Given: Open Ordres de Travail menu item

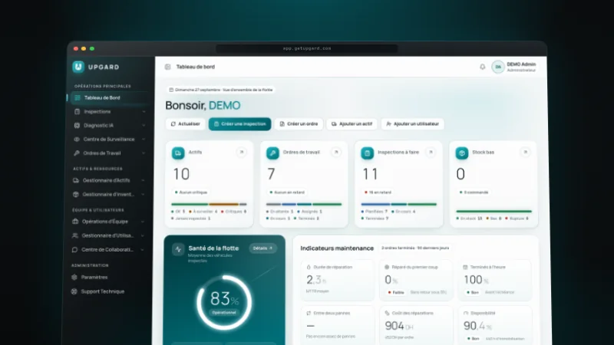Looking at the screenshot, I should tap(109, 153).
